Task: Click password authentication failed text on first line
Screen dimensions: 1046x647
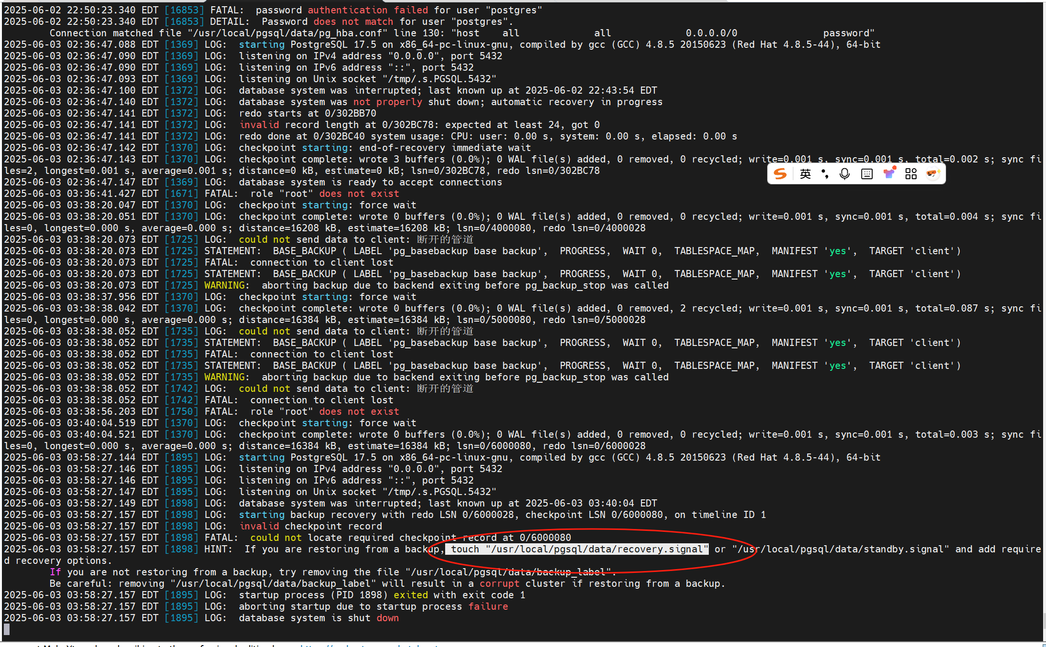Action: tap(342, 10)
